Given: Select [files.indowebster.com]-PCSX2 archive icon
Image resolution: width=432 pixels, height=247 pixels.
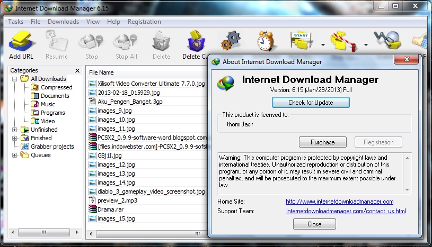Looking at the screenshot, I should tap(93, 147).
